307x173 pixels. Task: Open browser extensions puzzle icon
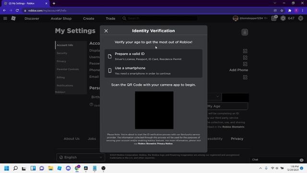(290, 11)
